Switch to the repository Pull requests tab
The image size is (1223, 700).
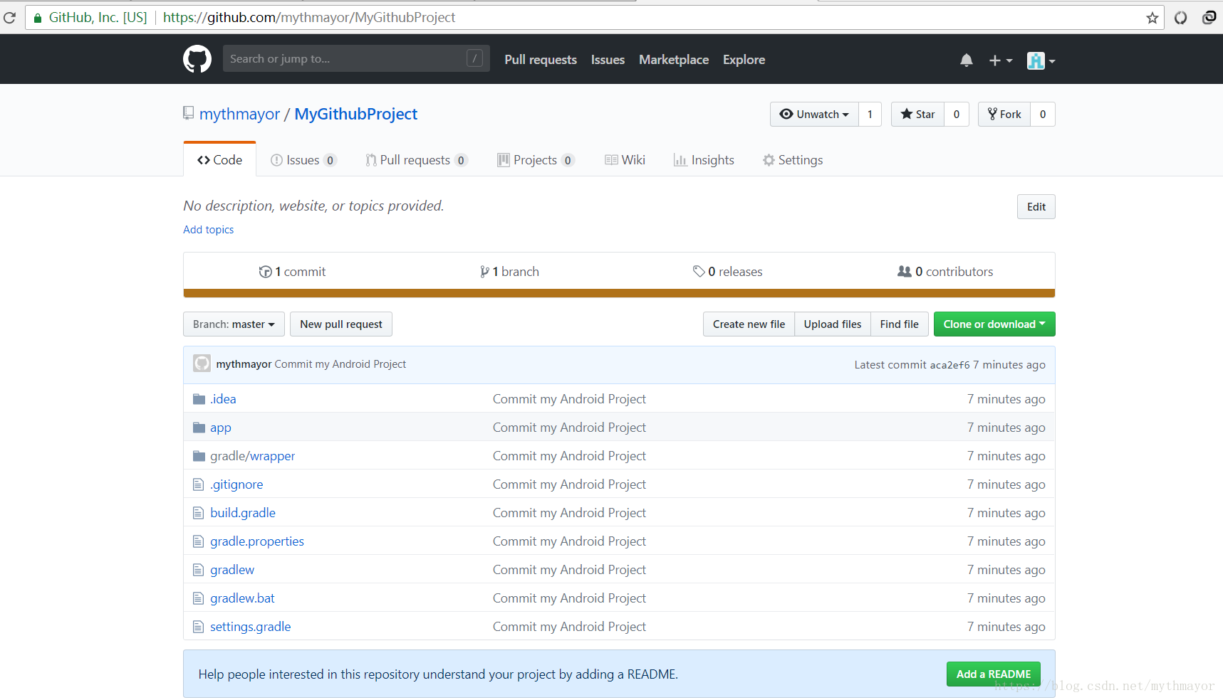point(416,160)
